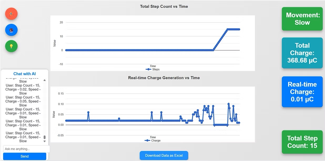This screenshot has width=325, height=161.
Task: Click the chat scrollbar thumb
Action: (44, 137)
